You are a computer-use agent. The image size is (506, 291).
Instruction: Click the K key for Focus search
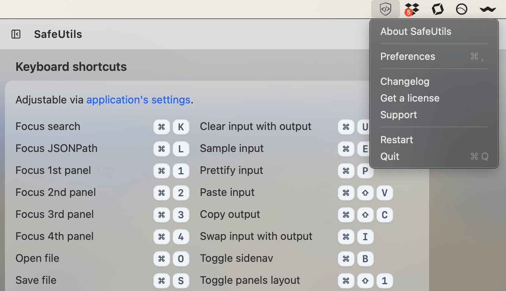coord(181,127)
